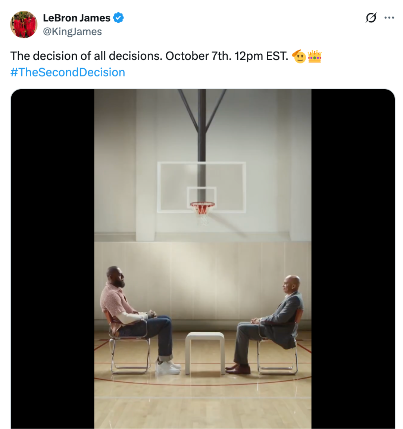Click the crown emoji in the post
The height and width of the screenshot is (429, 403).
click(x=315, y=56)
